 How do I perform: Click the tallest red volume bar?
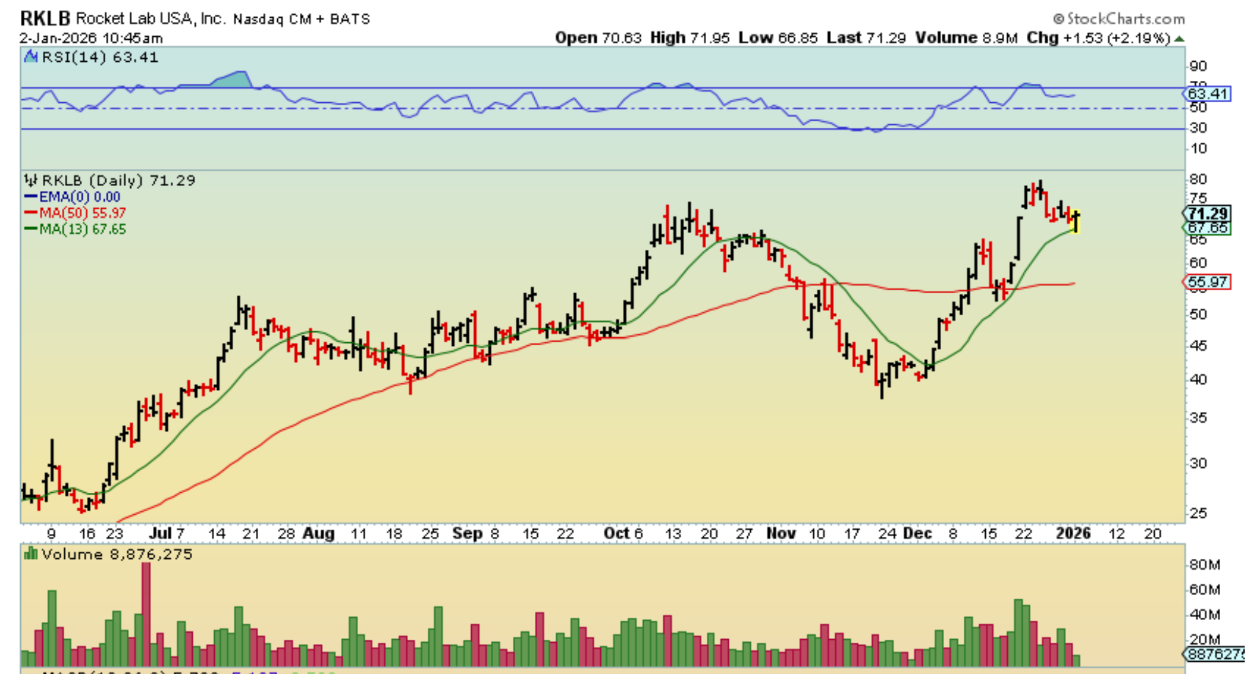(146, 614)
